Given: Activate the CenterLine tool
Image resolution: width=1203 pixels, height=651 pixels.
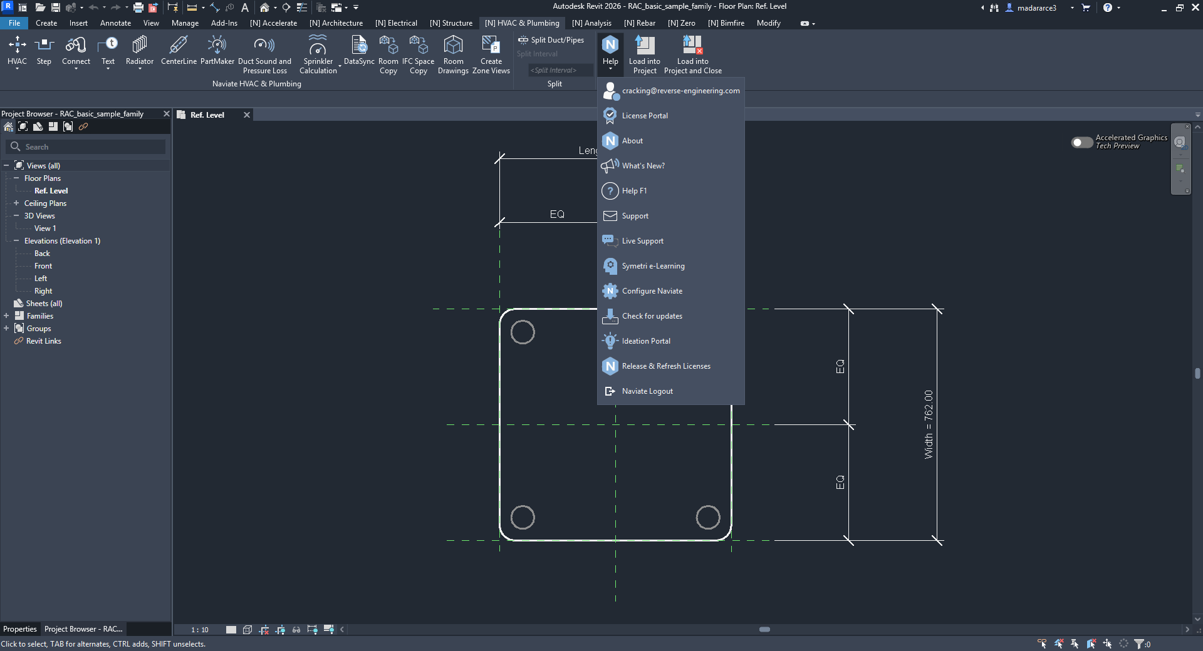Looking at the screenshot, I should 179,50.
